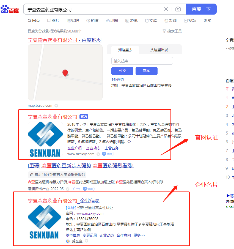Click the pinned-to-top arrow in hot list
This screenshot has width=234, height=249.
(227, 89)
